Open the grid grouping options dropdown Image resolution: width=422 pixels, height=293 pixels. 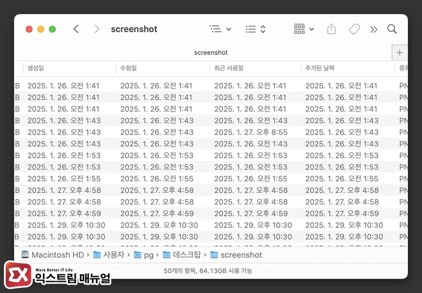point(304,29)
